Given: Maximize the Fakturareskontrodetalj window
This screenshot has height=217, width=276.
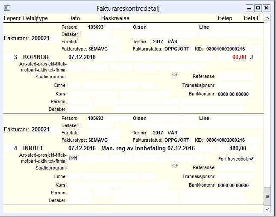Looking at the screenshot, I should pos(258,8).
